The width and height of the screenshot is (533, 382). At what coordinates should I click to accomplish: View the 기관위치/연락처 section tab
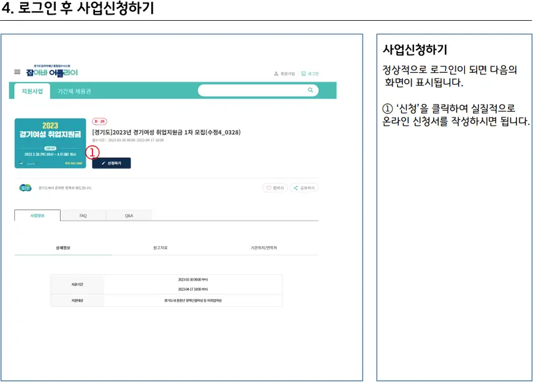pos(263,248)
